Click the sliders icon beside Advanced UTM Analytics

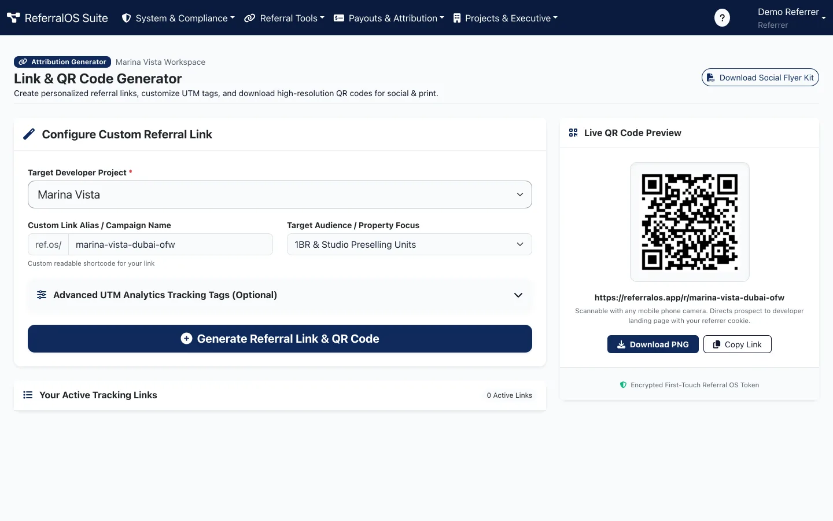[x=42, y=295]
